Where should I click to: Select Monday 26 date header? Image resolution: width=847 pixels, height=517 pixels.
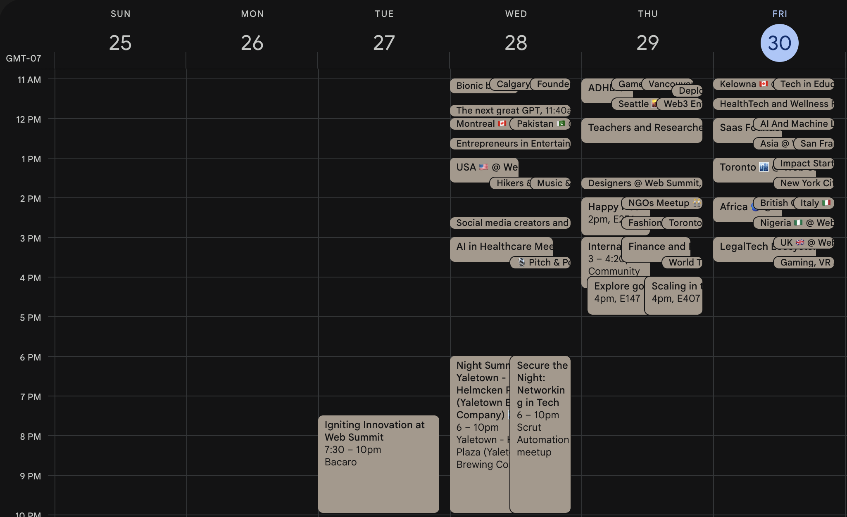pyautogui.click(x=252, y=43)
